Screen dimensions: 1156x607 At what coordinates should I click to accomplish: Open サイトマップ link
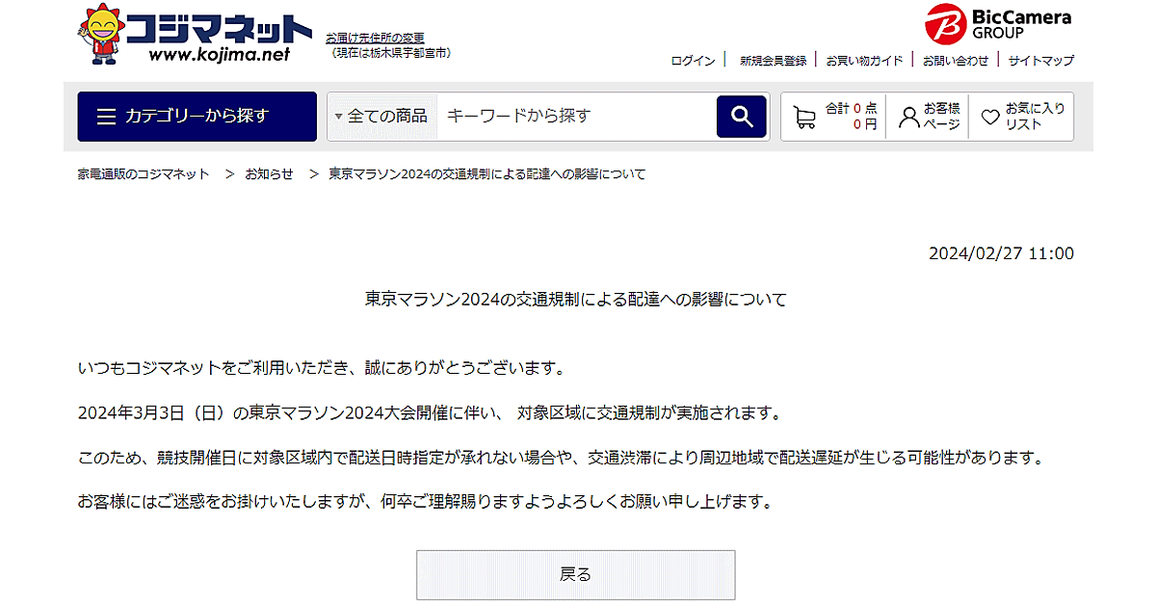pyautogui.click(x=1041, y=61)
